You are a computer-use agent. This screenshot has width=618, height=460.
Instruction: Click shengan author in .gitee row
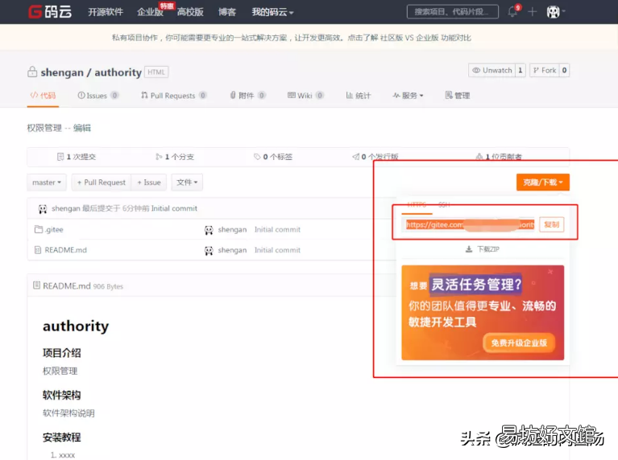tap(232, 229)
